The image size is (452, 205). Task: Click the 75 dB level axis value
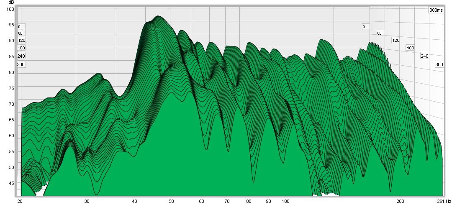pos(11,88)
